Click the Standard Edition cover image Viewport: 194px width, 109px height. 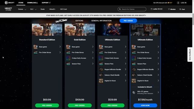[47, 30]
